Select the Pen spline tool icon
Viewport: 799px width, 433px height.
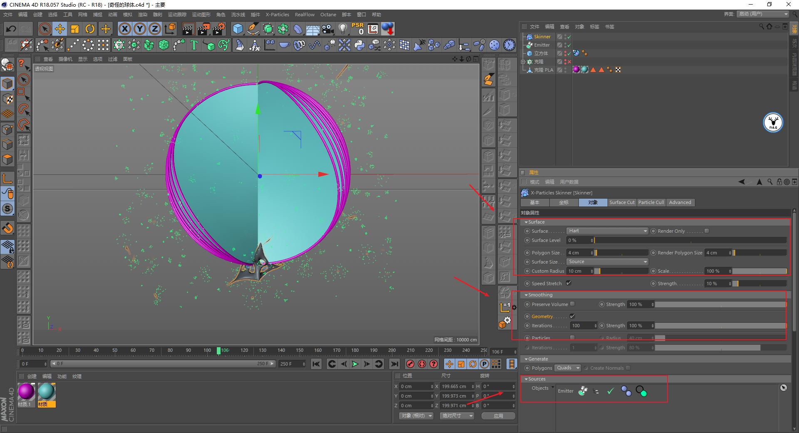click(x=253, y=29)
